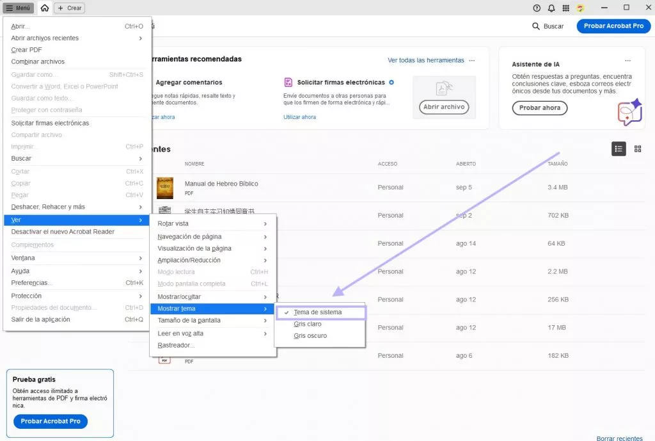Click the Probar ahora button
The height and width of the screenshot is (441, 655).
pos(540,108)
